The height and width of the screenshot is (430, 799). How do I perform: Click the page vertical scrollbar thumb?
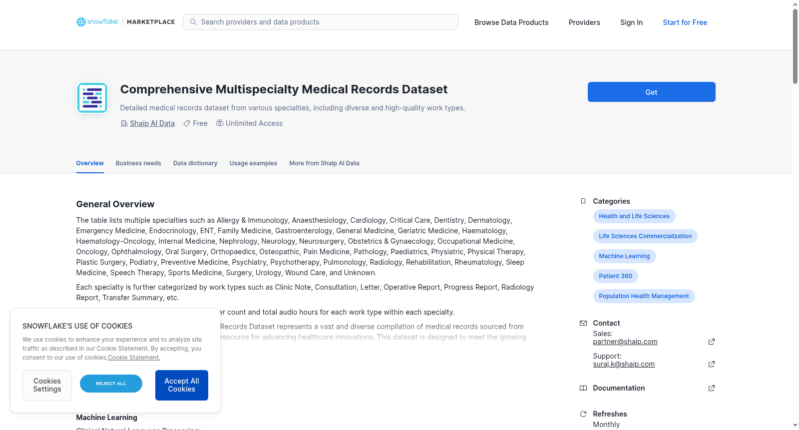(x=795, y=46)
